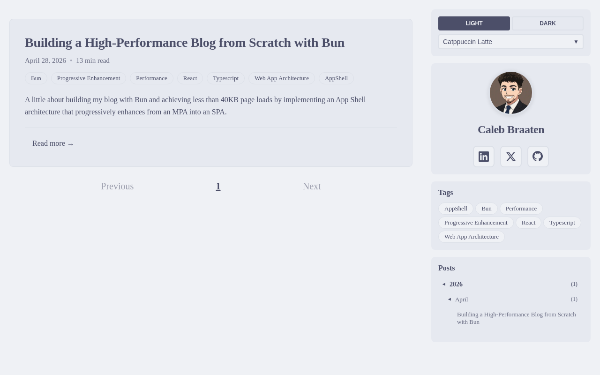The width and height of the screenshot is (600, 375).
Task: Click the Typescript tag in sidebar
Action: coord(562,223)
